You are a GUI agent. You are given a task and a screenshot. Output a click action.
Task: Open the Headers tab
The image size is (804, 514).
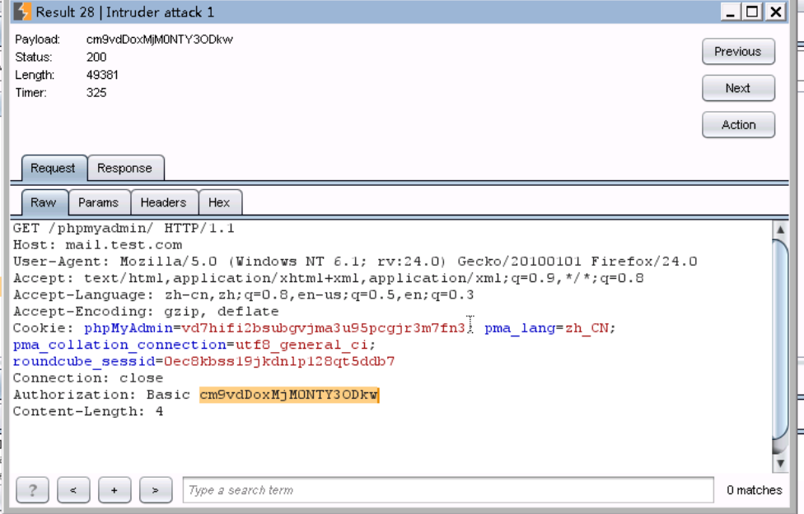pyautogui.click(x=164, y=203)
